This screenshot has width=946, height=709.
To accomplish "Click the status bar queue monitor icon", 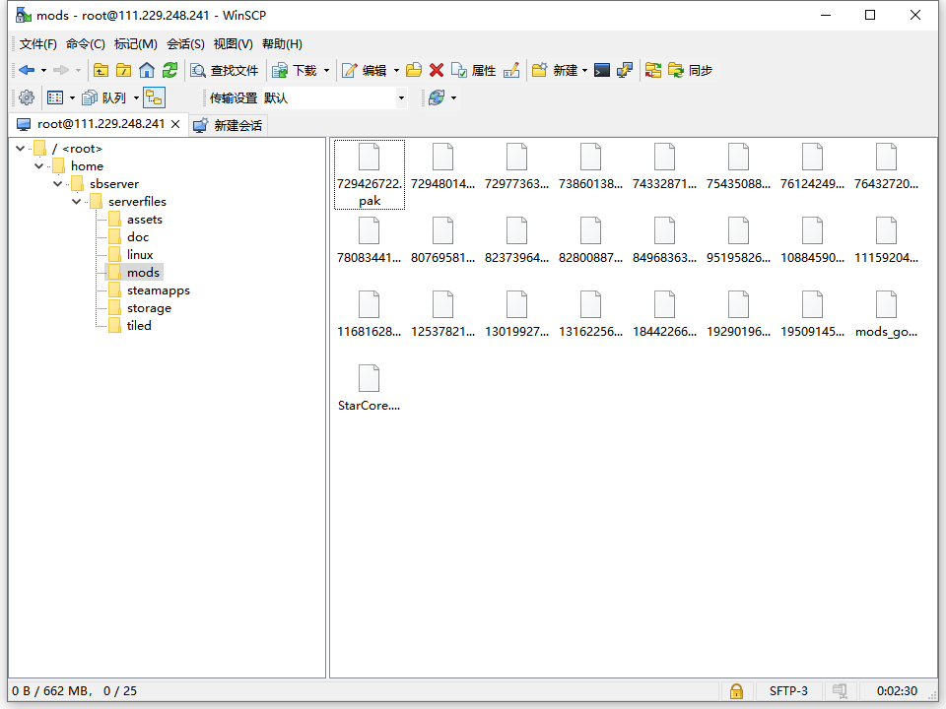I will pos(840,691).
